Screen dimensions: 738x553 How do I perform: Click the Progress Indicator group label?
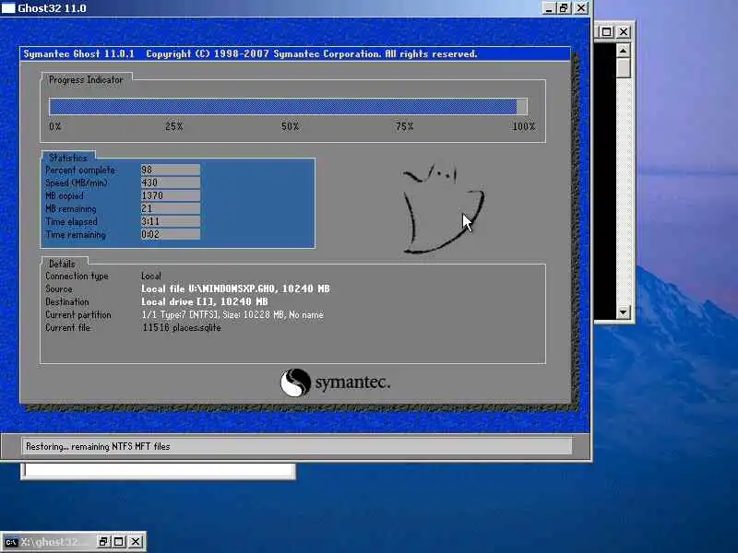point(86,80)
